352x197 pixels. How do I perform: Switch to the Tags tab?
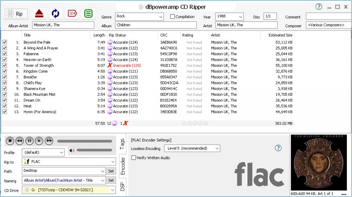(x=122, y=144)
